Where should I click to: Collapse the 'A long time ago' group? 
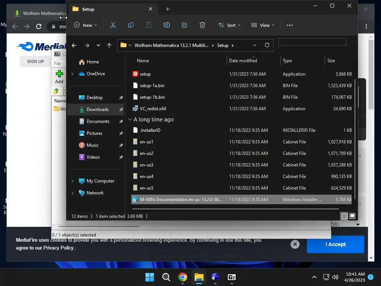pos(130,120)
